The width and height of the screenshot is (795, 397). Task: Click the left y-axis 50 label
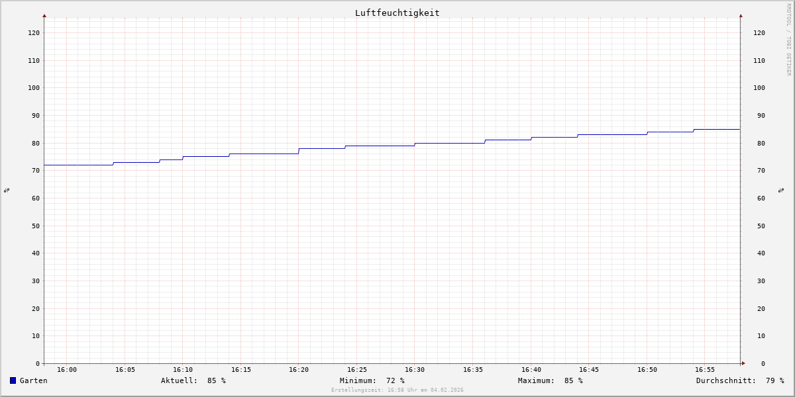(36, 226)
